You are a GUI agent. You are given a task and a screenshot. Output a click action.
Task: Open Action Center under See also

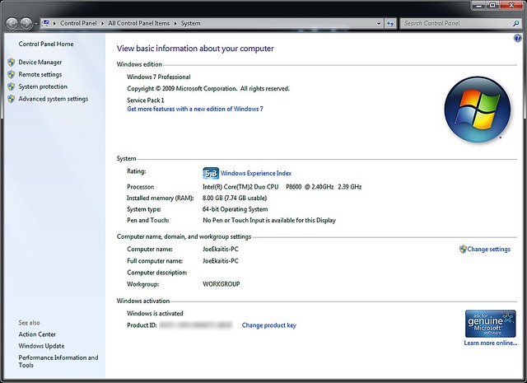point(37,334)
